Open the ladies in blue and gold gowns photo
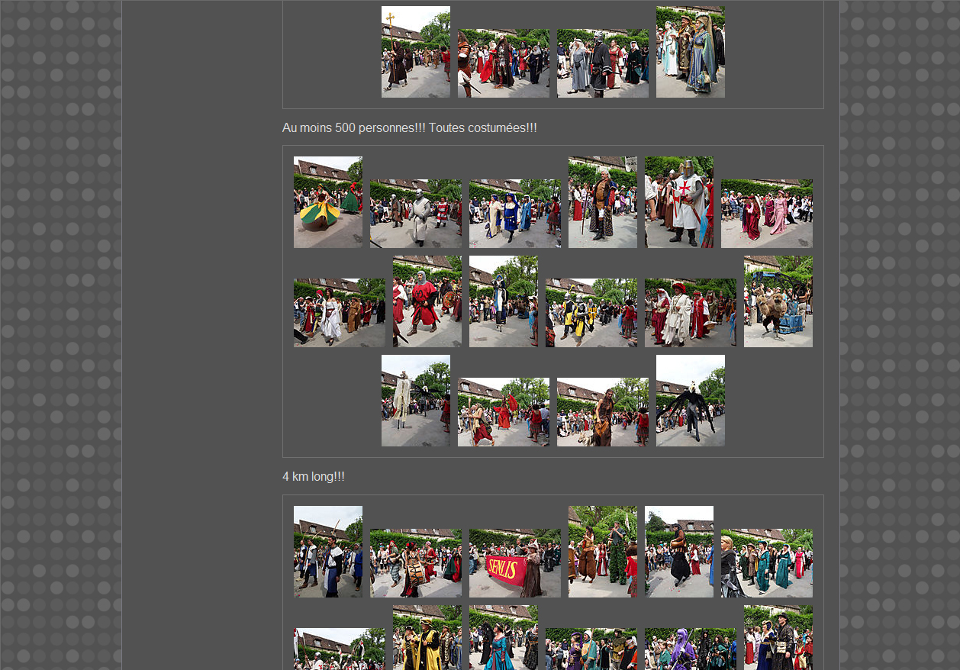Image resolution: width=960 pixels, height=670 pixels. click(690, 52)
